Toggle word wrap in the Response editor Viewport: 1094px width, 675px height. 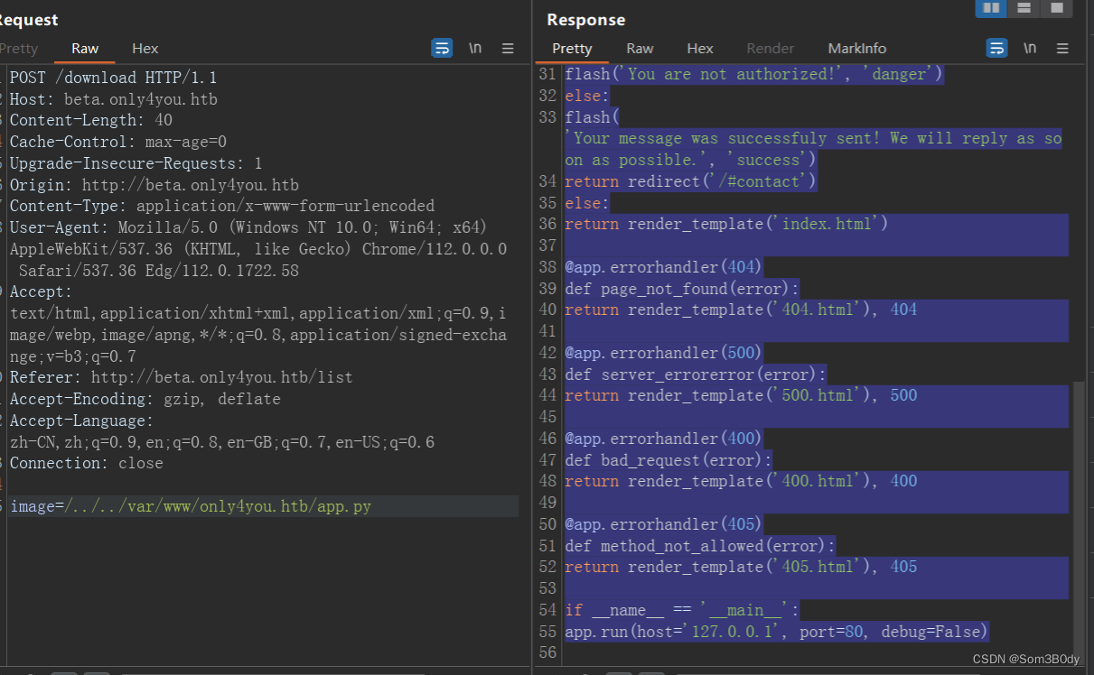[x=996, y=48]
